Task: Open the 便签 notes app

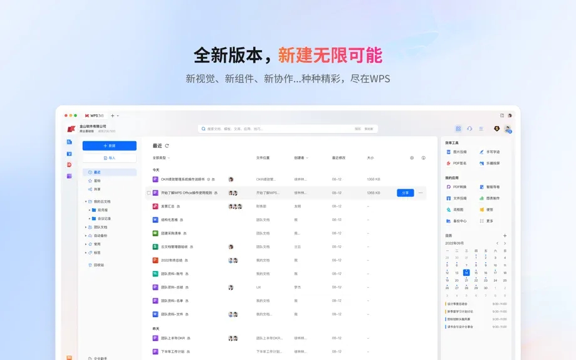Action: click(x=486, y=209)
